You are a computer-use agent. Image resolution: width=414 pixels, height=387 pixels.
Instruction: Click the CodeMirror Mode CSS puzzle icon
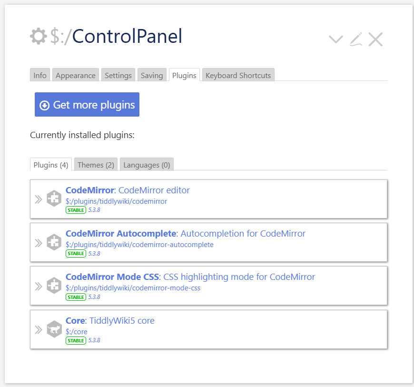pos(54,286)
